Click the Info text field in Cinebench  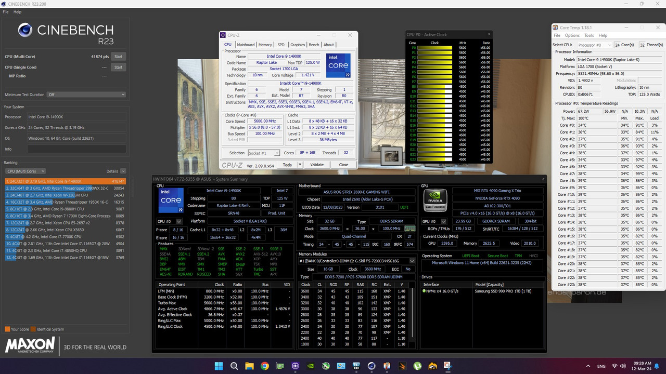(76, 149)
